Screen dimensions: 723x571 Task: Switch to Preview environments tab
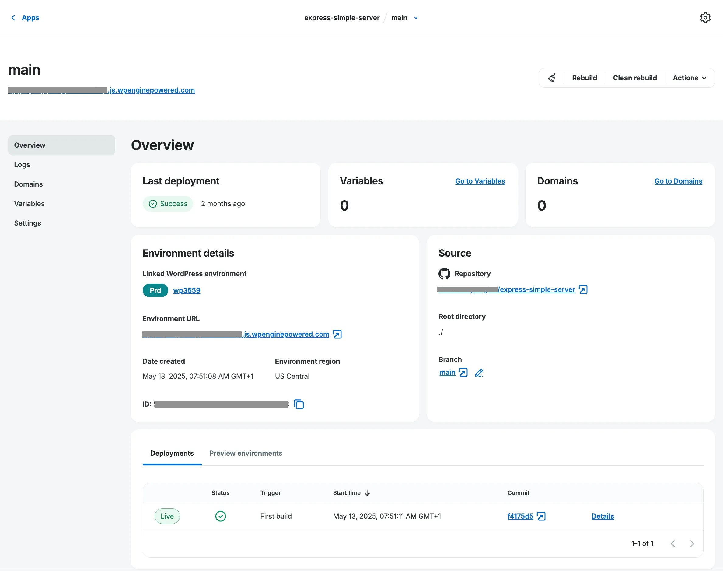[246, 453]
